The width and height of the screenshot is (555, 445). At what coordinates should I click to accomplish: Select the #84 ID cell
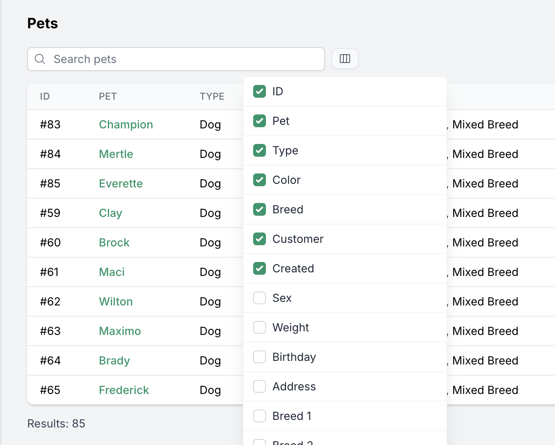50,154
